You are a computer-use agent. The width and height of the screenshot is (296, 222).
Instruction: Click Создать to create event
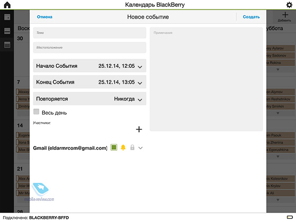(x=251, y=17)
